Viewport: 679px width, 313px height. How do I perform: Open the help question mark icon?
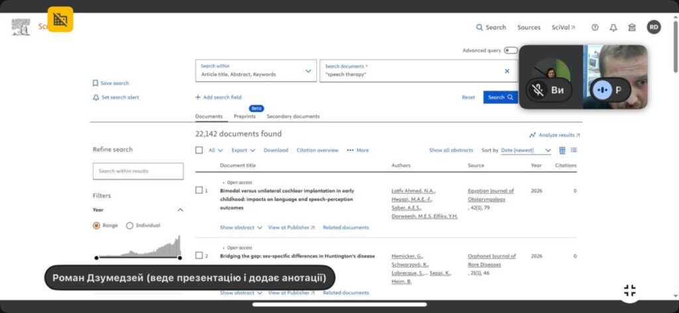coord(595,28)
